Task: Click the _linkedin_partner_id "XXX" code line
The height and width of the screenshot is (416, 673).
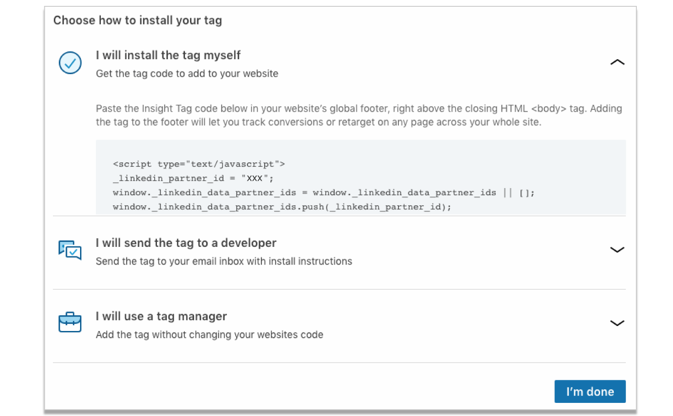Action: 194,179
